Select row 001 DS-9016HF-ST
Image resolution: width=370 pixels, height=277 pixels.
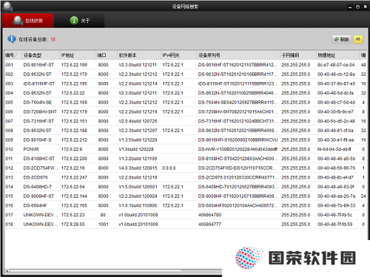click(186, 65)
